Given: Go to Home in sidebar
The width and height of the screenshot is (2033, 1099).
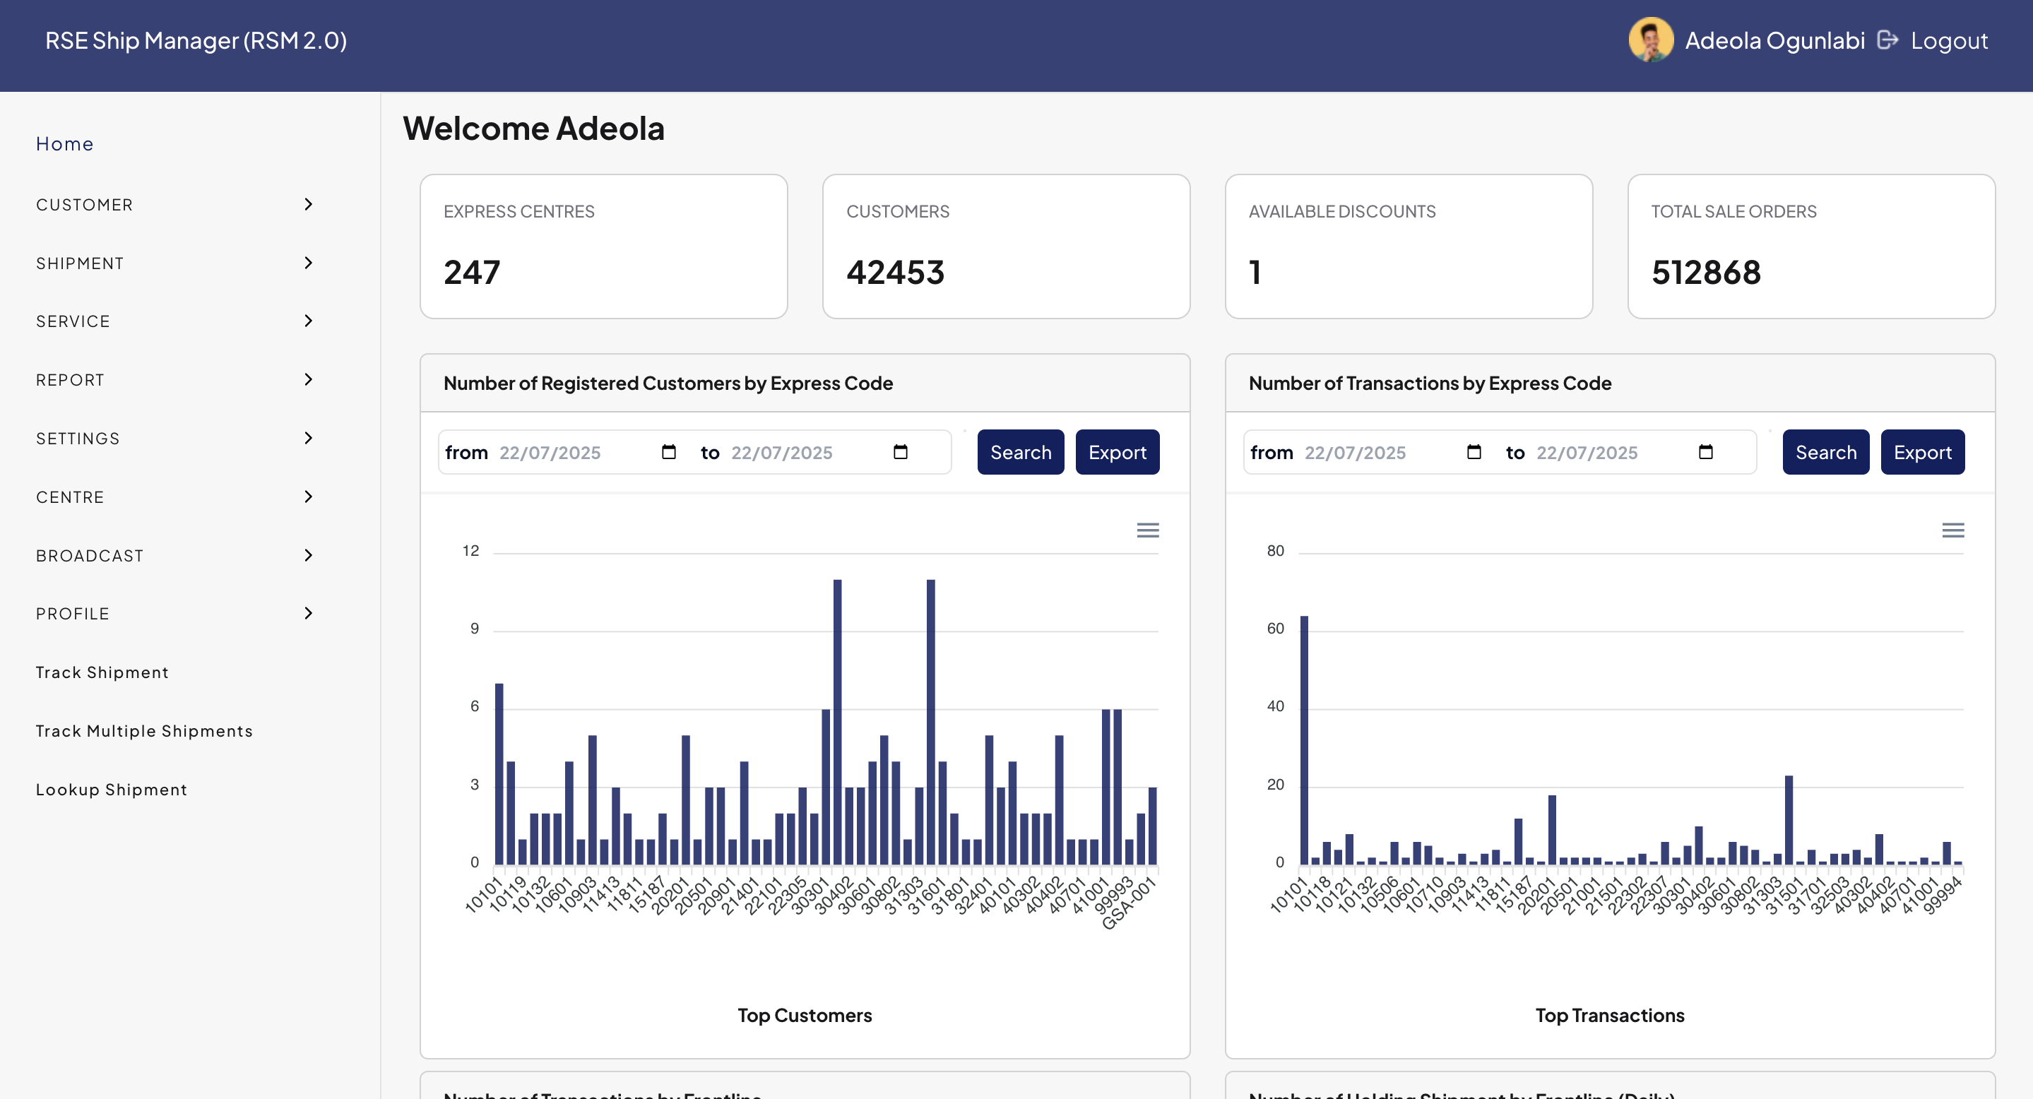Looking at the screenshot, I should point(65,143).
